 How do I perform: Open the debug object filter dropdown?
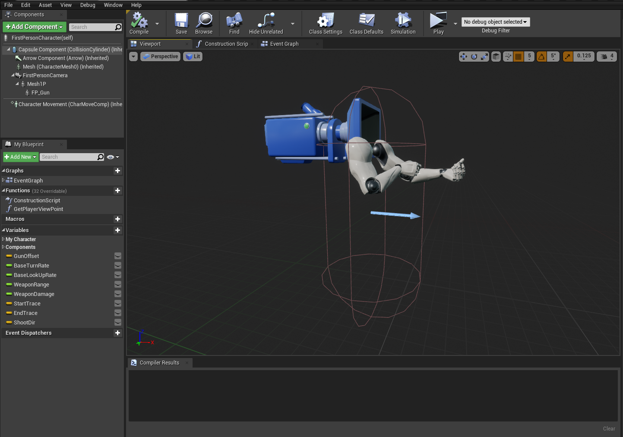pyautogui.click(x=495, y=22)
